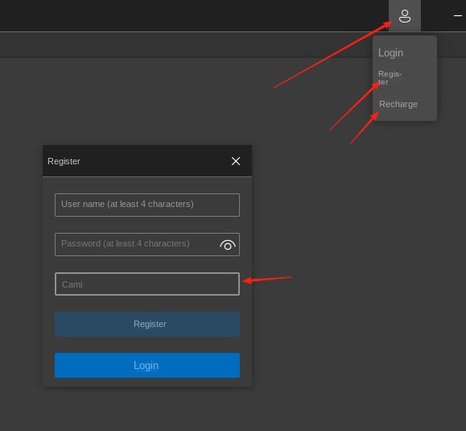Click the User name placeholder text

click(x=127, y=204)
